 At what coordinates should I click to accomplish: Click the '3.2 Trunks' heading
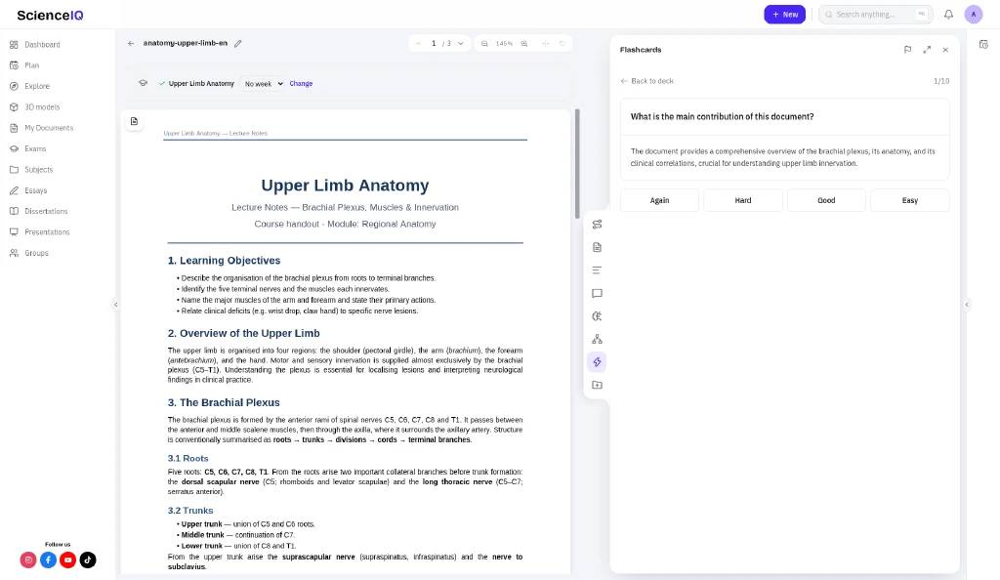pyautogui.click(x=190, y=511)
